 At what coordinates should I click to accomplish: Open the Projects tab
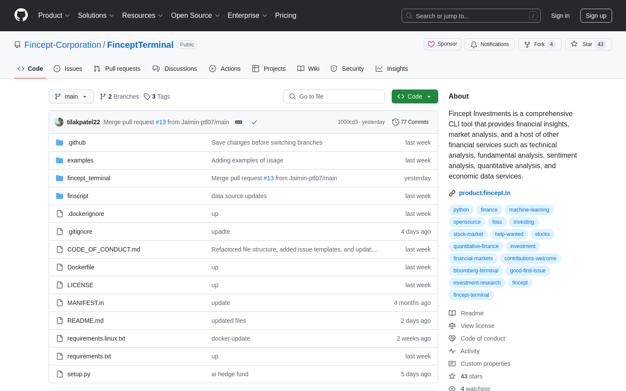tap(269, 69)
